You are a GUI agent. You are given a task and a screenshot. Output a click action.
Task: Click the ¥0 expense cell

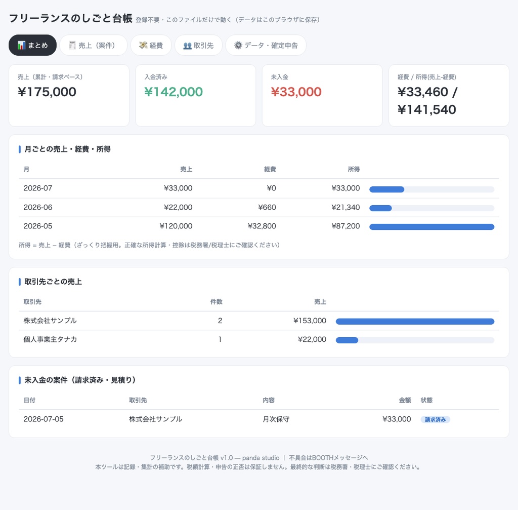[x=271, y=188]
